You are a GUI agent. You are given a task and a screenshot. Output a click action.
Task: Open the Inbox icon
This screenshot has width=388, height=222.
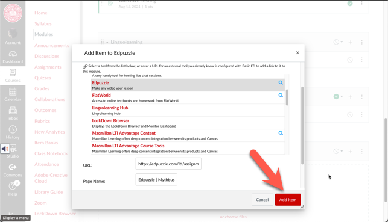click(x=13, y=111)
